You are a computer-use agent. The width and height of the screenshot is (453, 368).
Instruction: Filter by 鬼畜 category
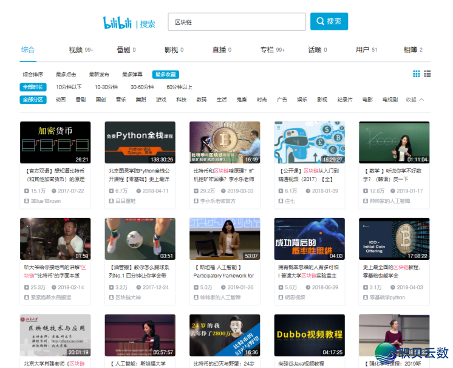point(242,100)
